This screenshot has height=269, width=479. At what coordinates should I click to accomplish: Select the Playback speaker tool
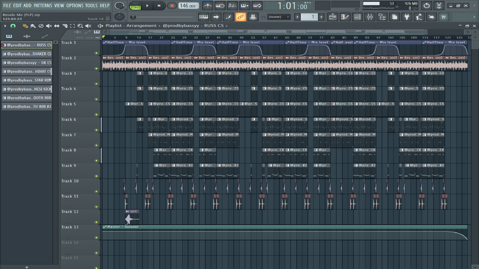click(x=88, y=26)
